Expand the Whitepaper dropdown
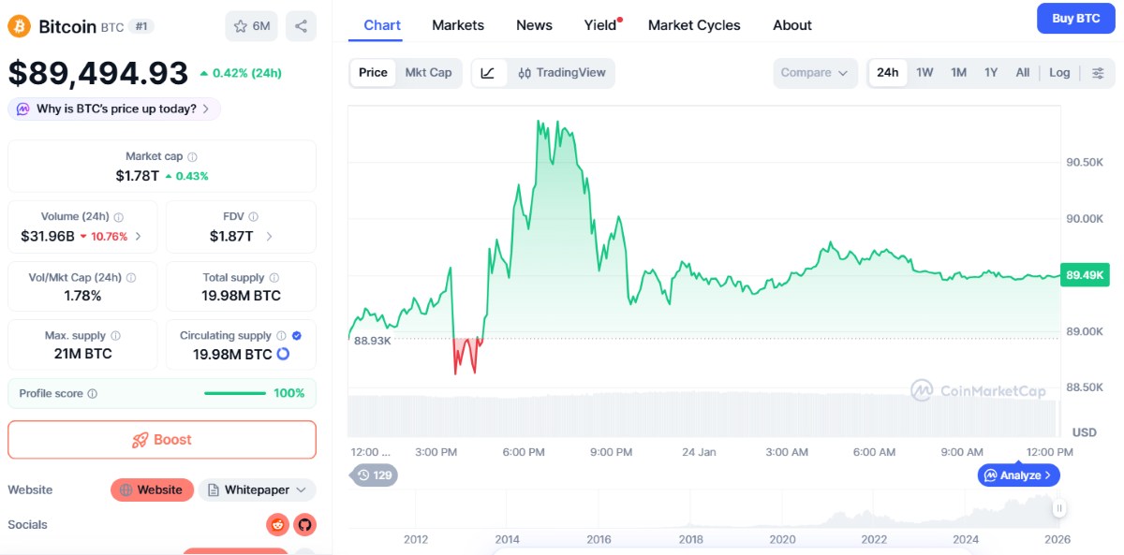Viewport: 1124px width, 555px height. [x=257, y=489]
